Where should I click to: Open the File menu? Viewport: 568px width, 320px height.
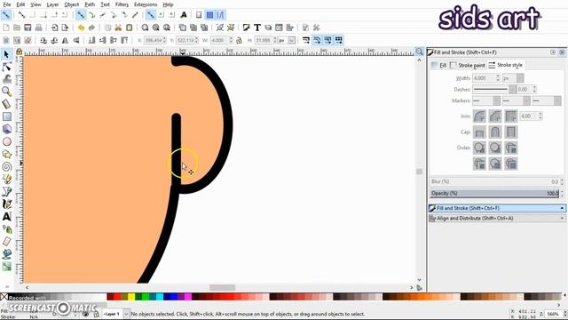point(6,4)
